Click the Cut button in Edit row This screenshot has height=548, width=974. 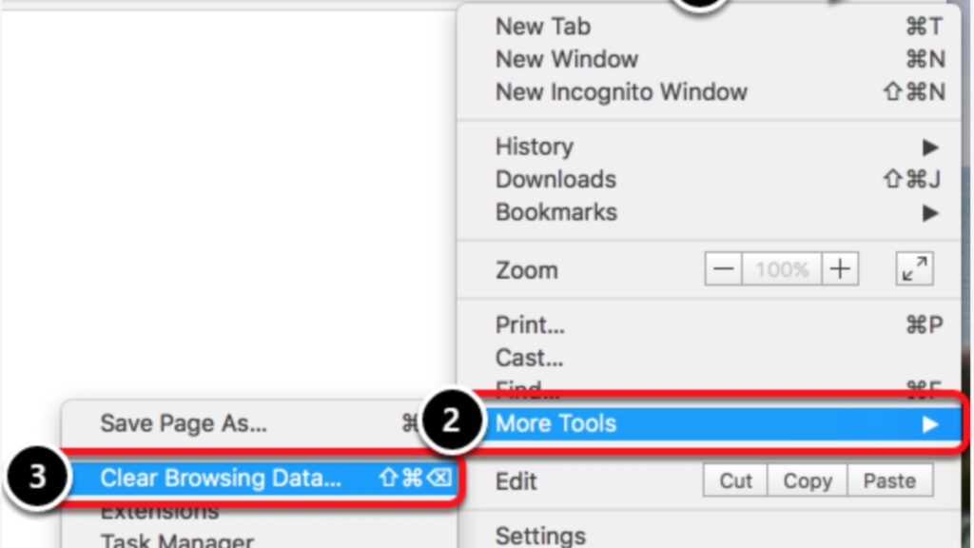734,480
